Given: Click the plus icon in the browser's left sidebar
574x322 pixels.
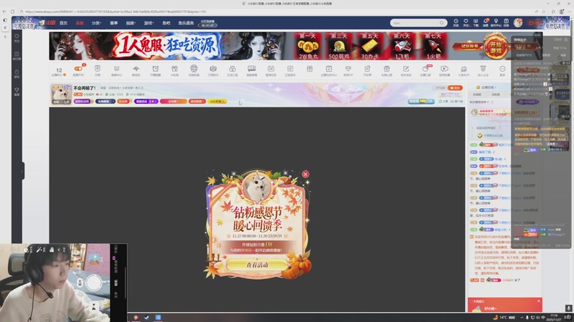Looking at the screenshot, I should pos(5,36).
